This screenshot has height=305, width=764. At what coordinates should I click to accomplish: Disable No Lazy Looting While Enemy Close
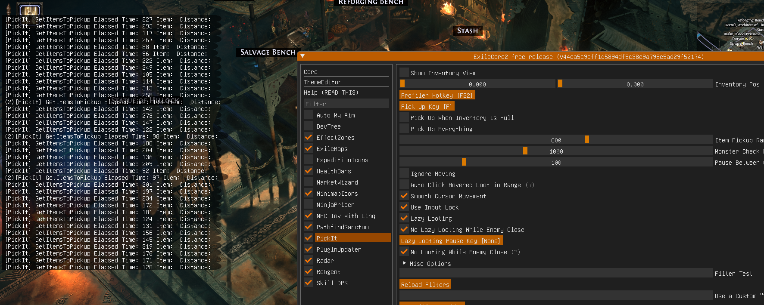(x=404, y=229)
